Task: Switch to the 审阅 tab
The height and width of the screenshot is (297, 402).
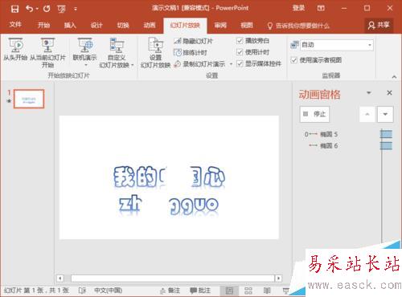Action: coord(220,26)
